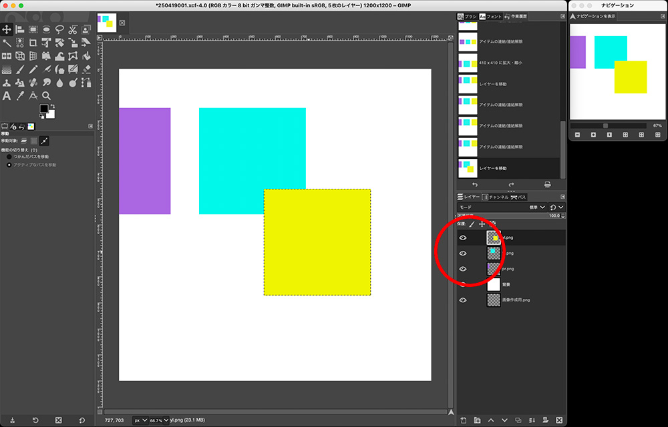Pick the Text tool
This screenshot has height=427, width=668.
pos(7,95)
